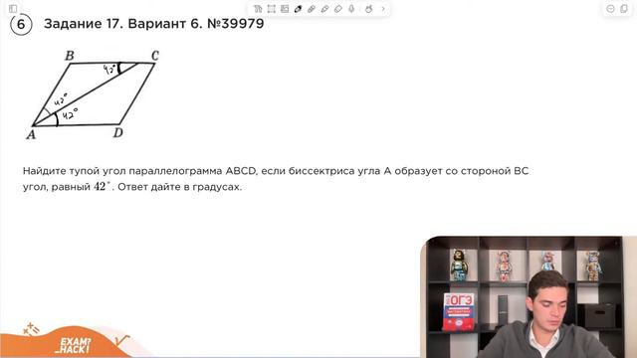This screenshot has height=358, width=637.
Task: Click the value 42° in the problem text
Action: [102, 186]
